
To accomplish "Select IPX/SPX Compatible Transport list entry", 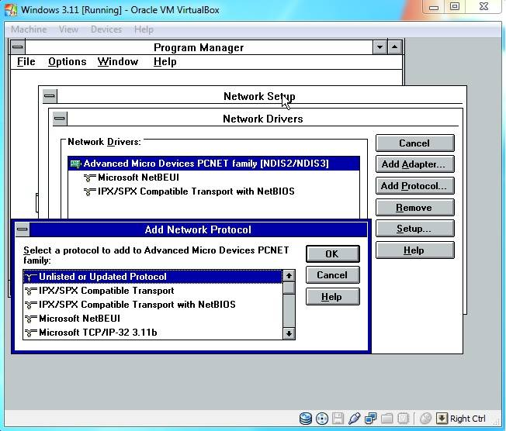I will click(x=106, y=291).
